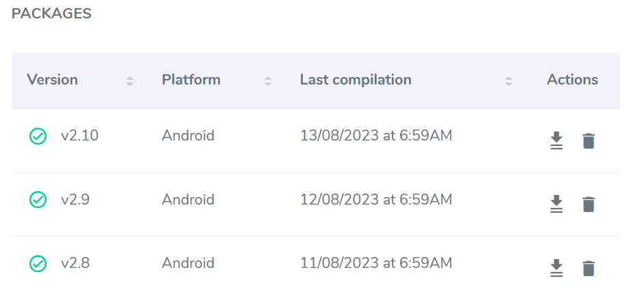625x300 pixels.
Task: Click the 13/08/2023 compilation date cell
Action: (x=376, y=136)
